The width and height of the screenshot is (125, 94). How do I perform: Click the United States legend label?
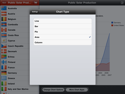coord(119,25)
